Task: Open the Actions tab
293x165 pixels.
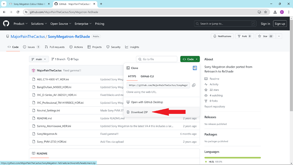Action: point(76,47)
